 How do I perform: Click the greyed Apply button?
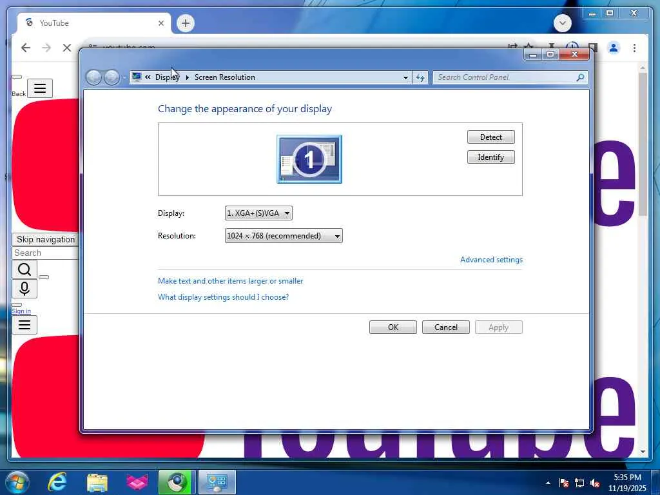(498, 327)
